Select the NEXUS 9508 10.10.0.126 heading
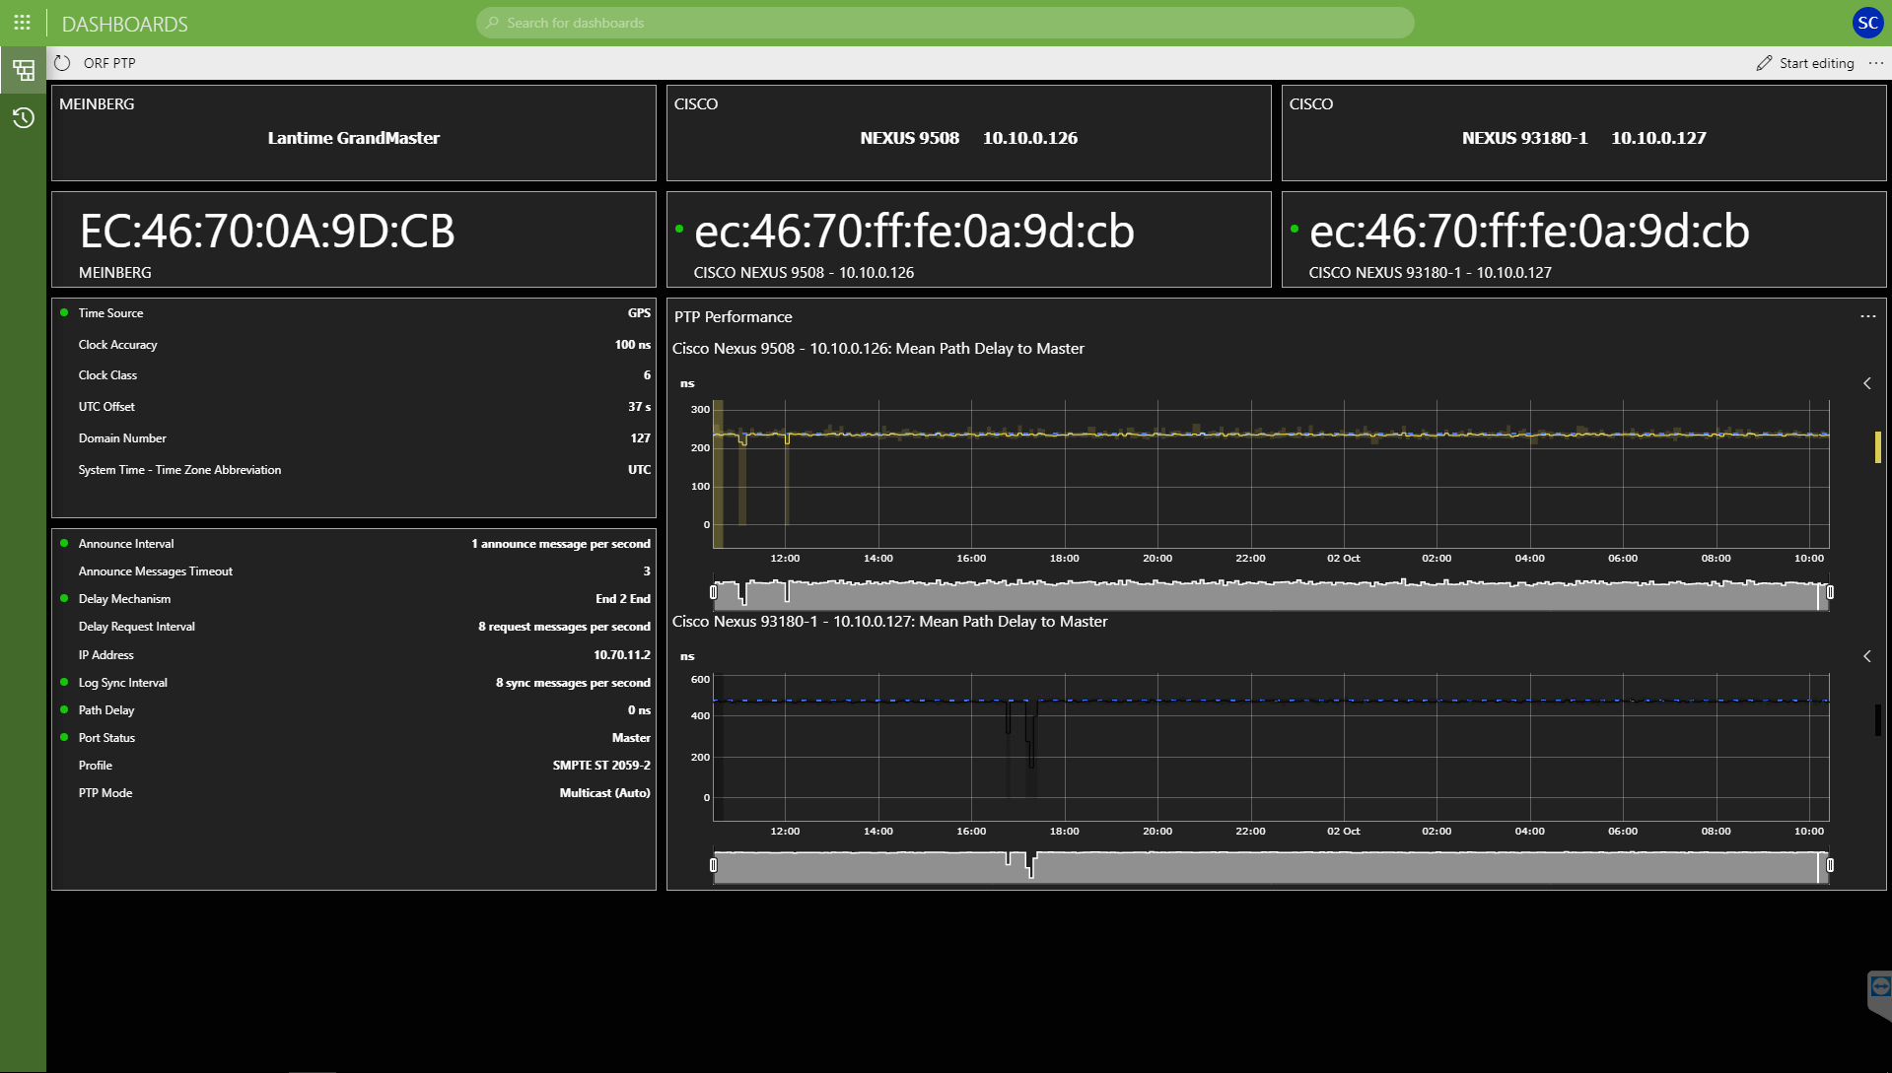This screenshot has height=1073, width=1892. (x=968, y=138)
